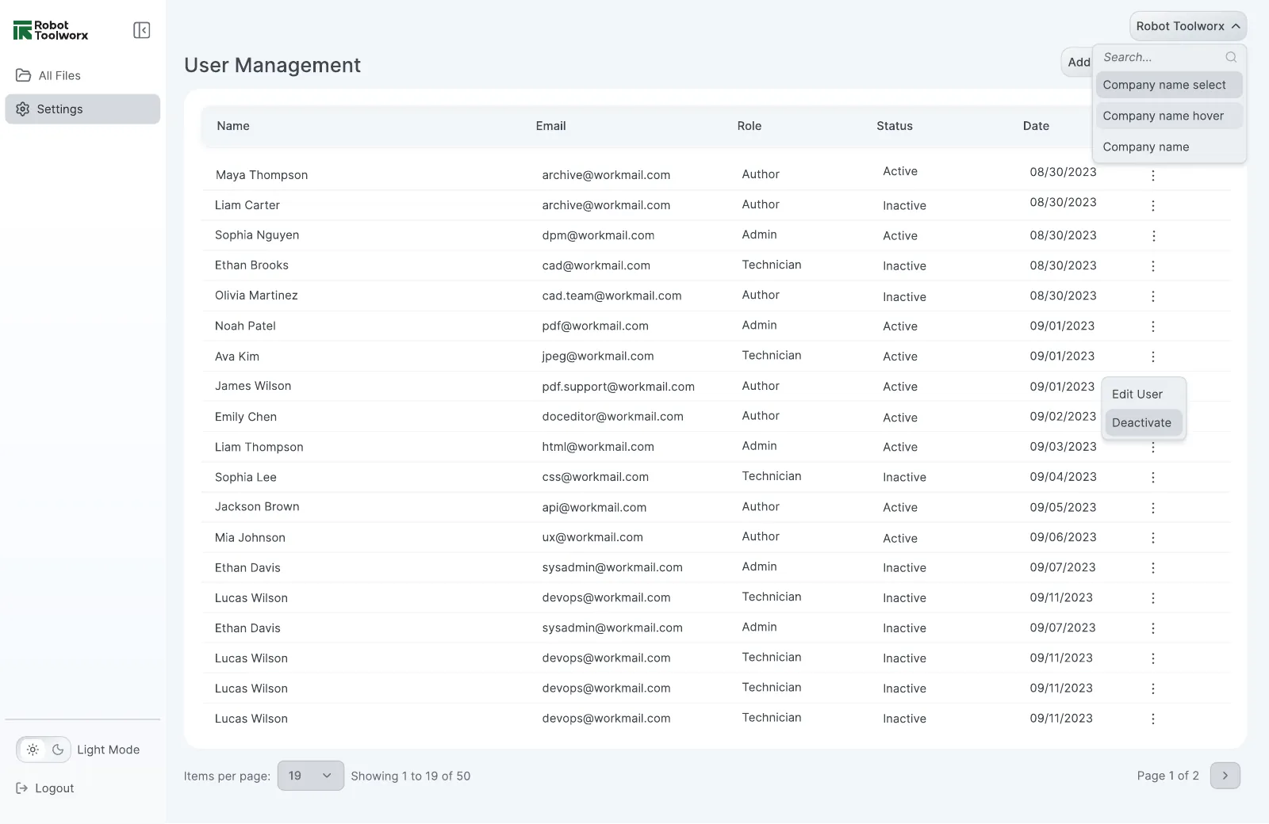This screenshot has width=1269, height=824.
Task: Choose Deactivate from the context menu
Action: point(1143,422)
